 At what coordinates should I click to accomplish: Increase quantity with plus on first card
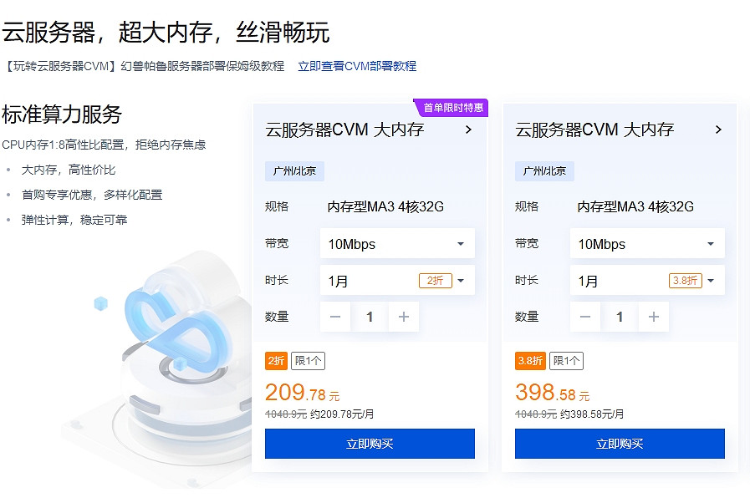[x=404, y=317]
